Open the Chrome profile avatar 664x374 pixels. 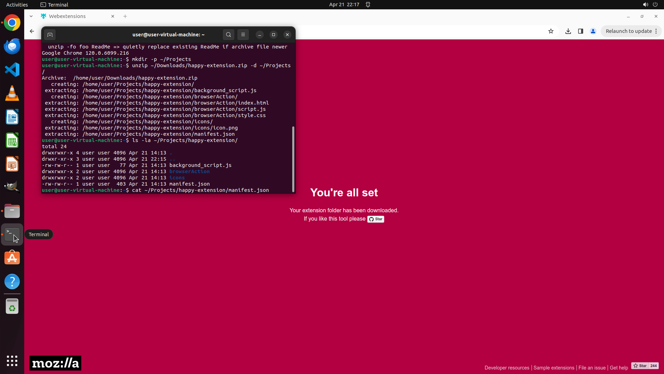click(x=593, y=31)
